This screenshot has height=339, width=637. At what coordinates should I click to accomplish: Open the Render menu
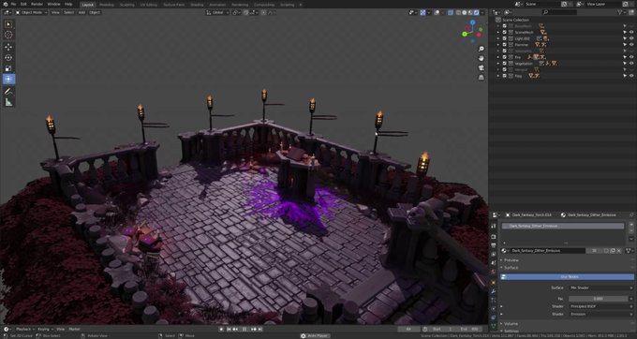[x=37, y=4]
